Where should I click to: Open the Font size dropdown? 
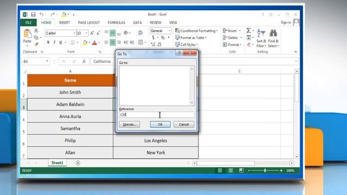point(86,33)
